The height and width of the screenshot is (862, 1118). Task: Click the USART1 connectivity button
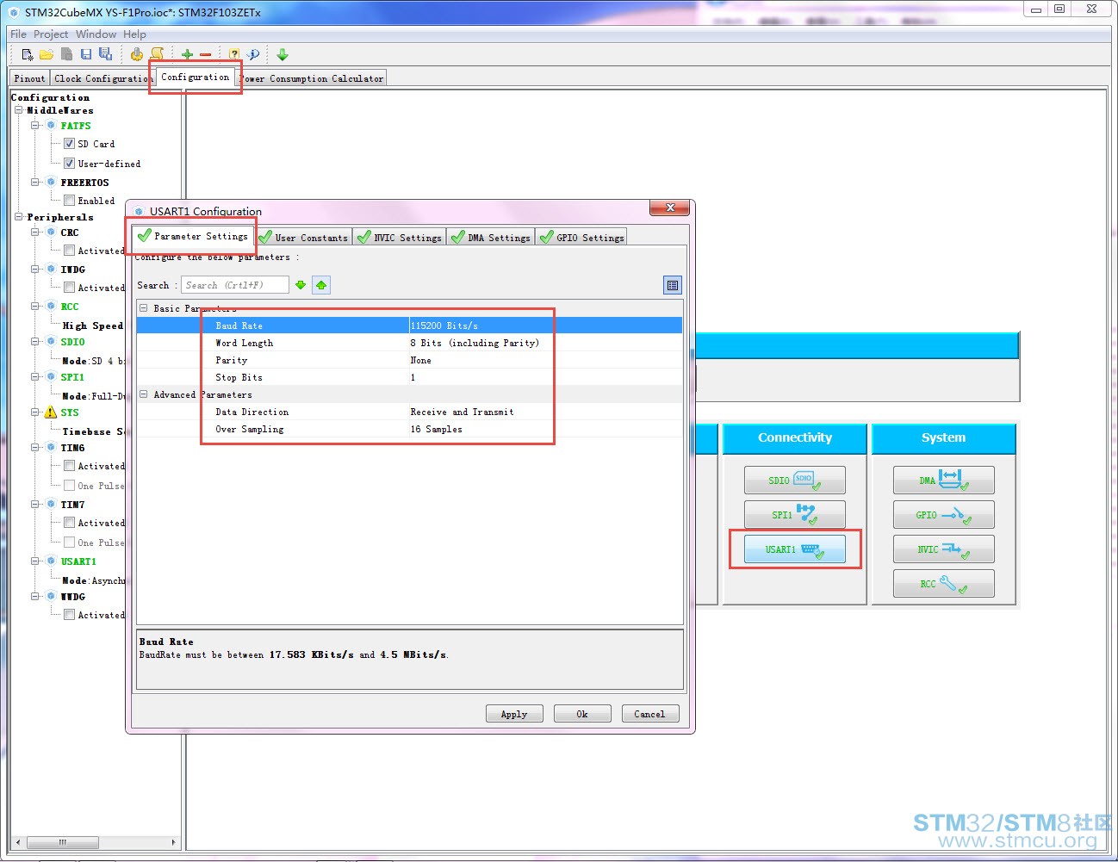tap(795, 549)
